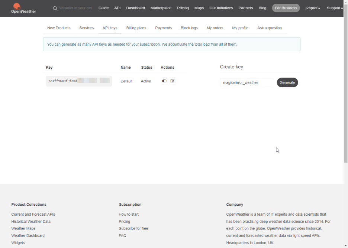Open the How to start link

coord(129,214)
